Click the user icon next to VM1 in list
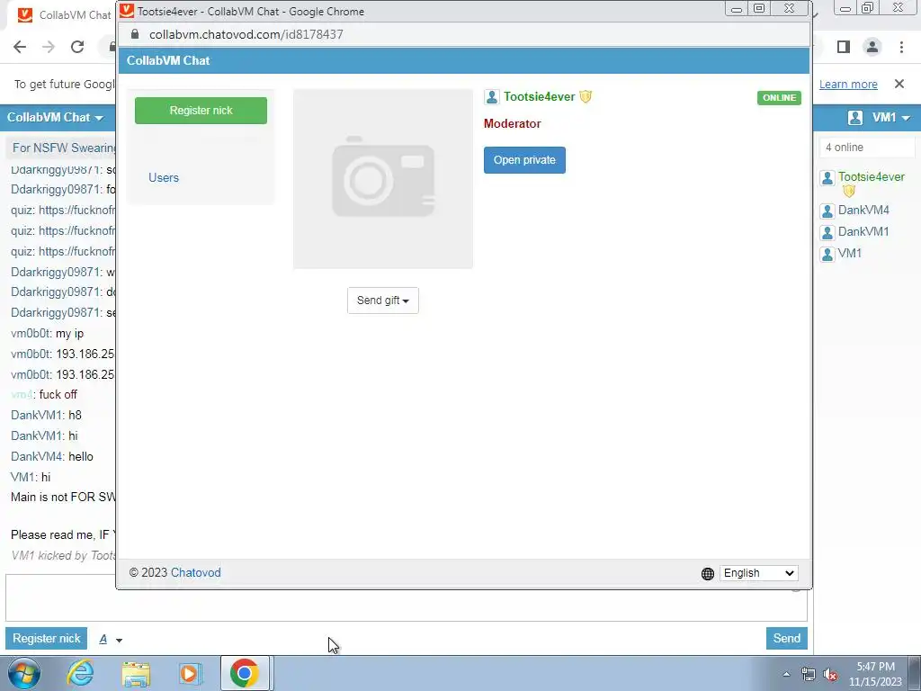The width and height of the screenshot is (921, 691). click(x=827, y=255)
